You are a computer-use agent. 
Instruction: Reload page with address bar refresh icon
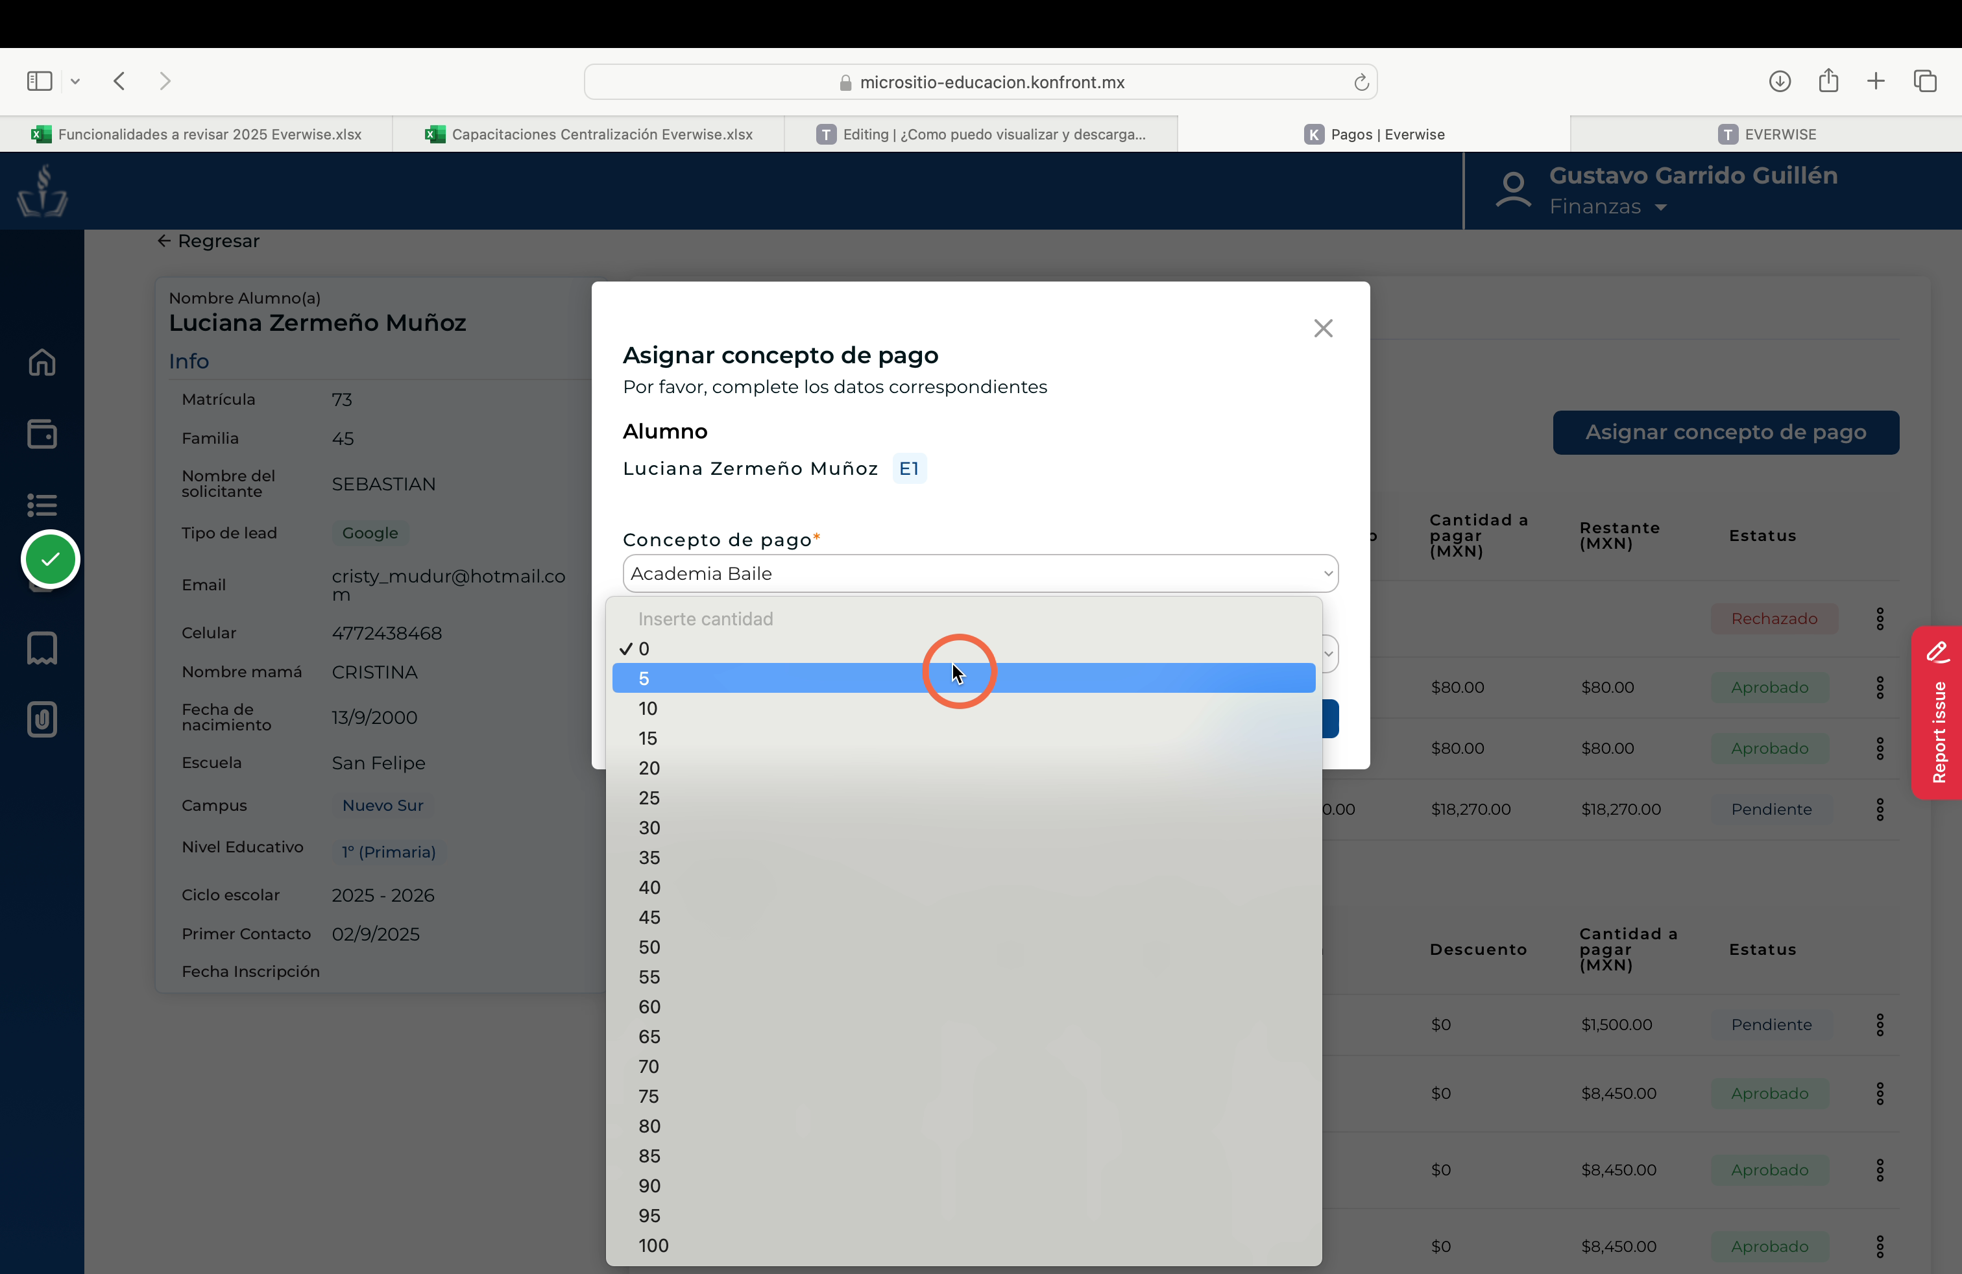1361,82
